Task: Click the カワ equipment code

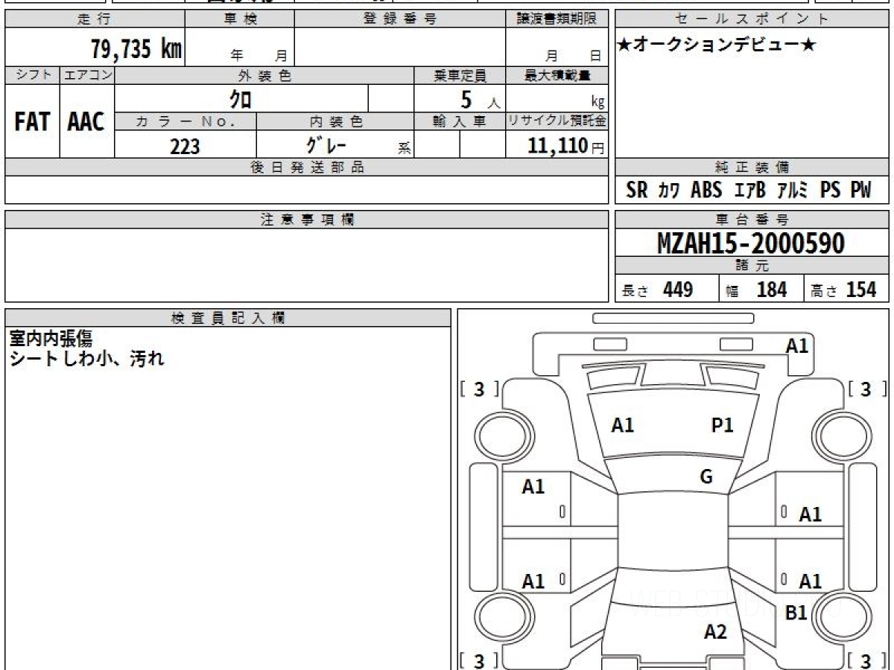Action: [669, 191]
